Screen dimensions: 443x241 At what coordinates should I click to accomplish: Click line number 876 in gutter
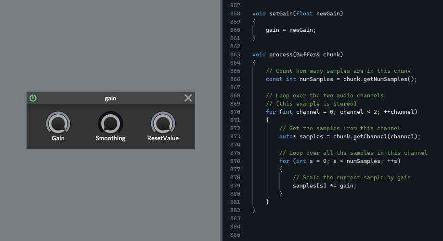click(235, 161)
